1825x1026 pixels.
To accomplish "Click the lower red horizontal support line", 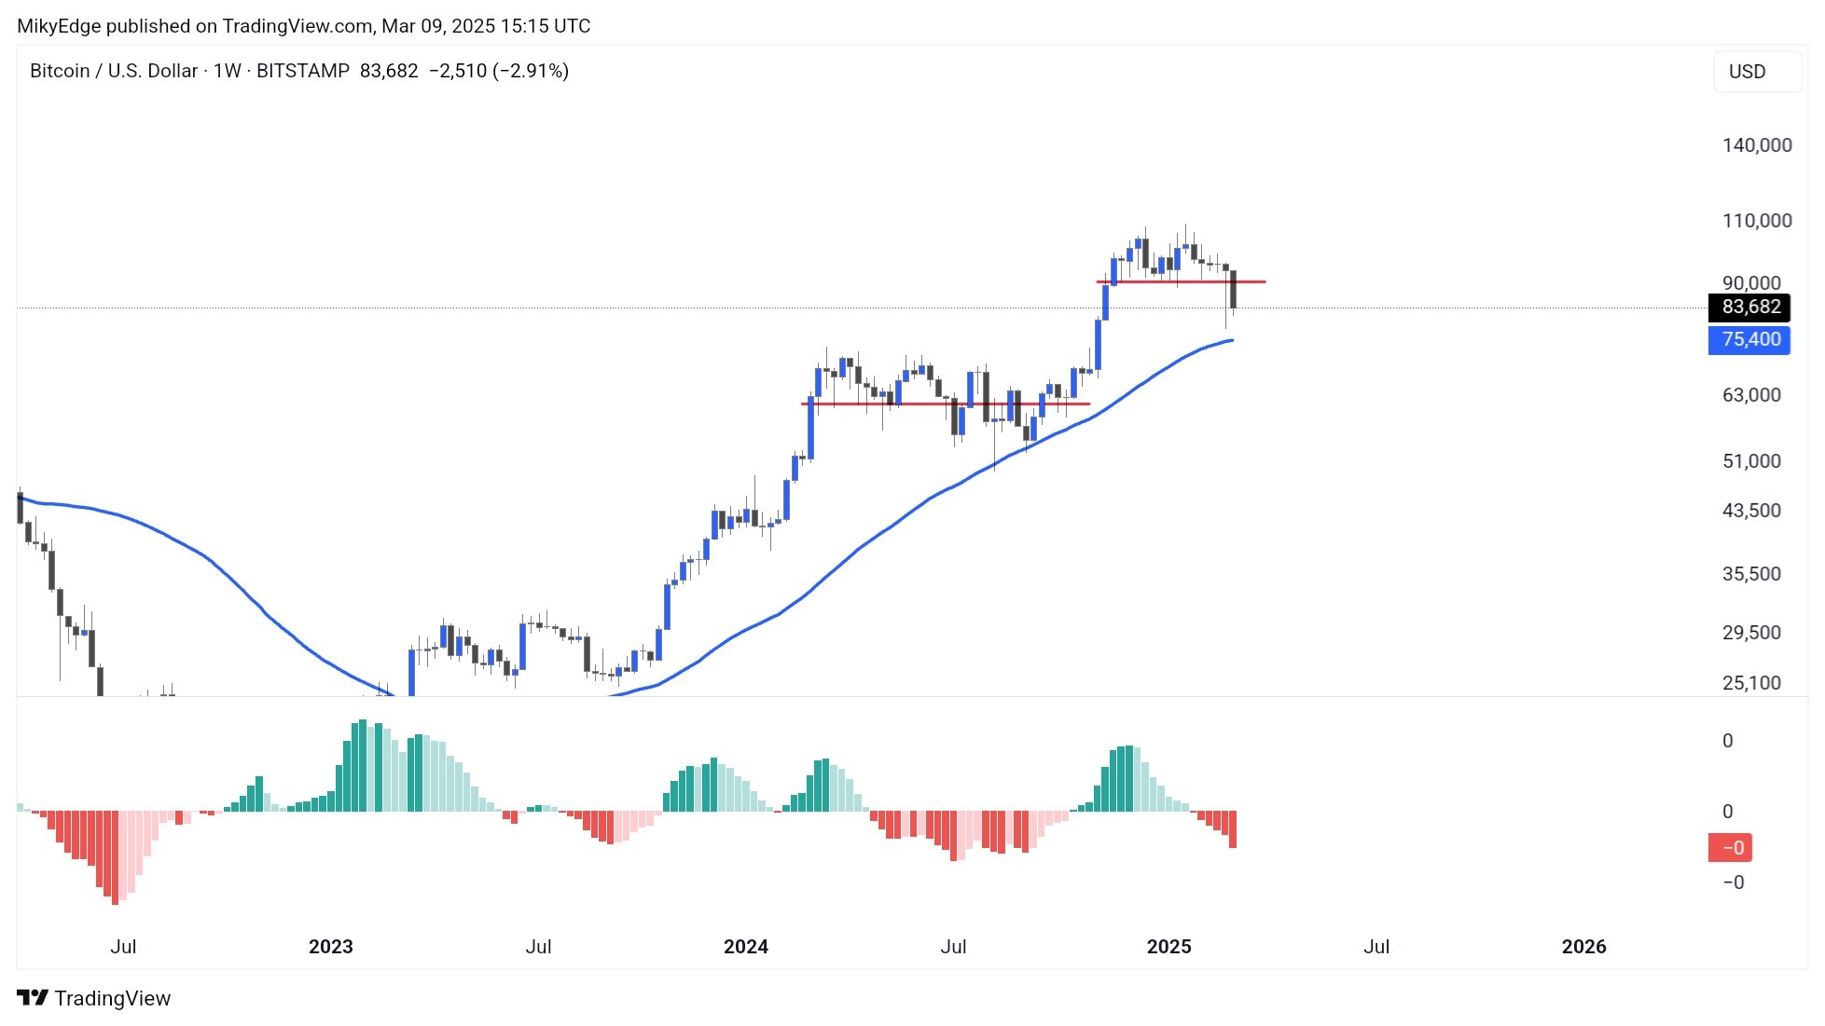I will click(946, 404).
